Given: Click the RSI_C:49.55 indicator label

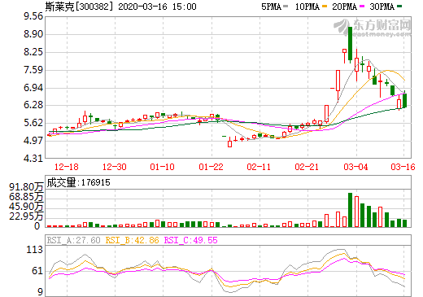Looking at the screenshot, I should 191,240.
